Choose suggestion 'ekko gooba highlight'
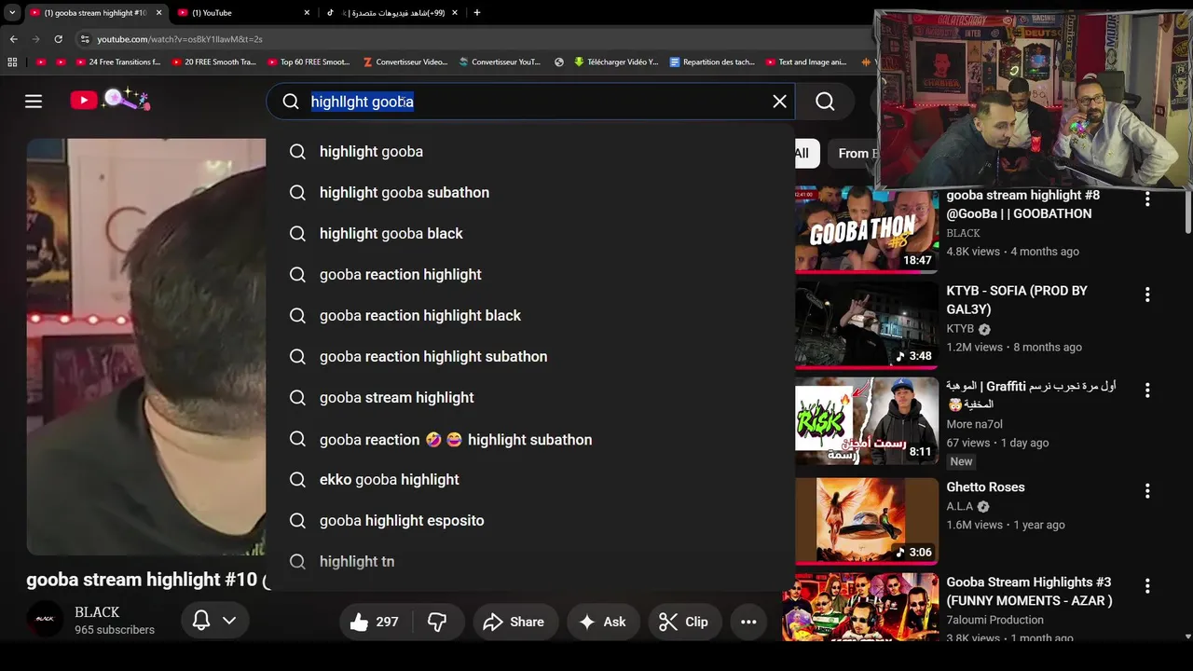This screenshot has height=671, width=1193. click(530, 479)
